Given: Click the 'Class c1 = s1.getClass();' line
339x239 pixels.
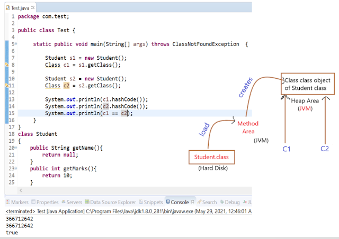Looking at the screenshot, I should click(x=83, y=65).
